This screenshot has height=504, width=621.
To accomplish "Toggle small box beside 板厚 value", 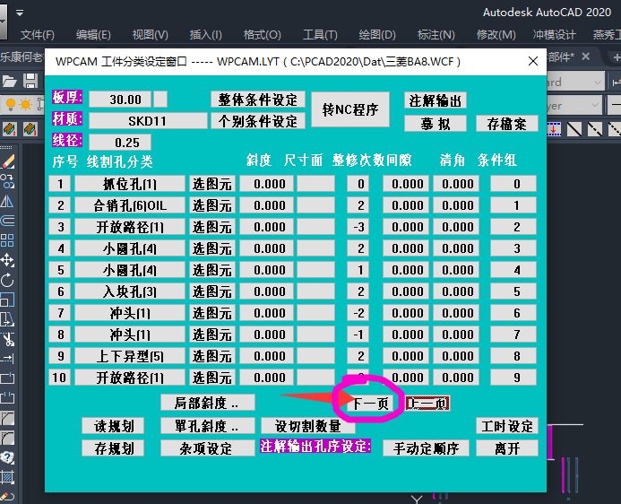I will coord(160,99).
